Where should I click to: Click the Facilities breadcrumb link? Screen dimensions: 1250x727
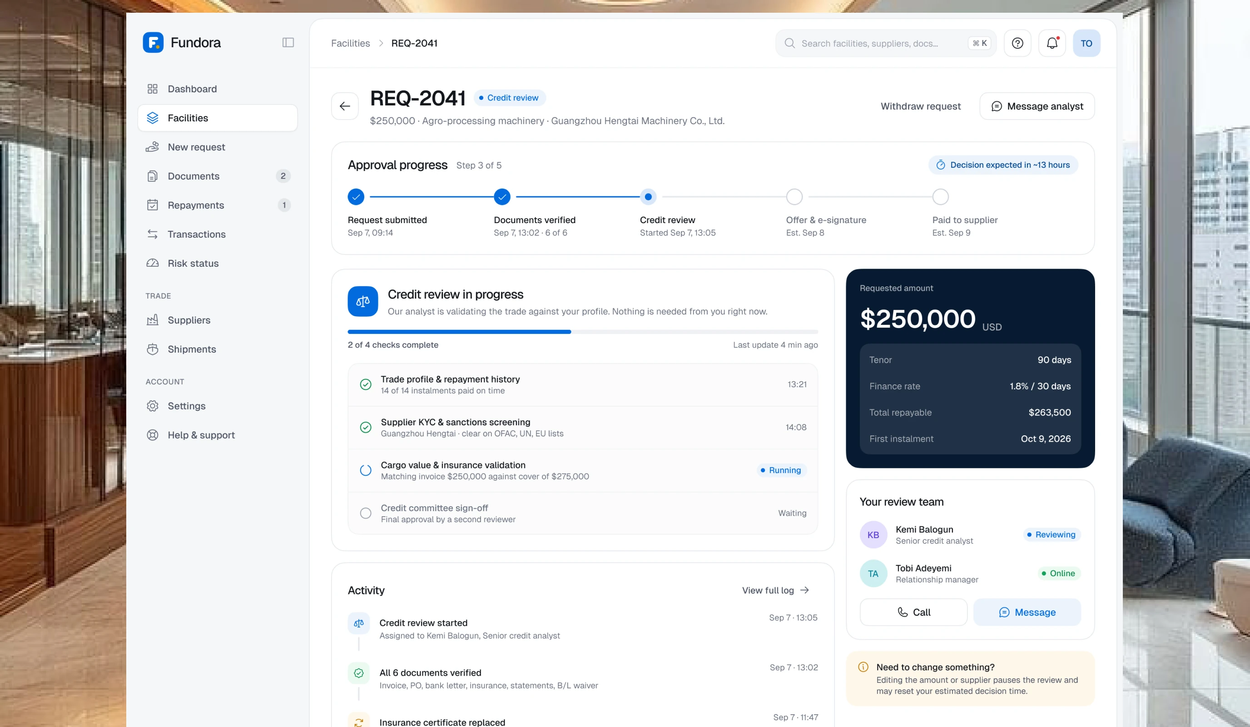pyautogui.click(x=350, y=43)
